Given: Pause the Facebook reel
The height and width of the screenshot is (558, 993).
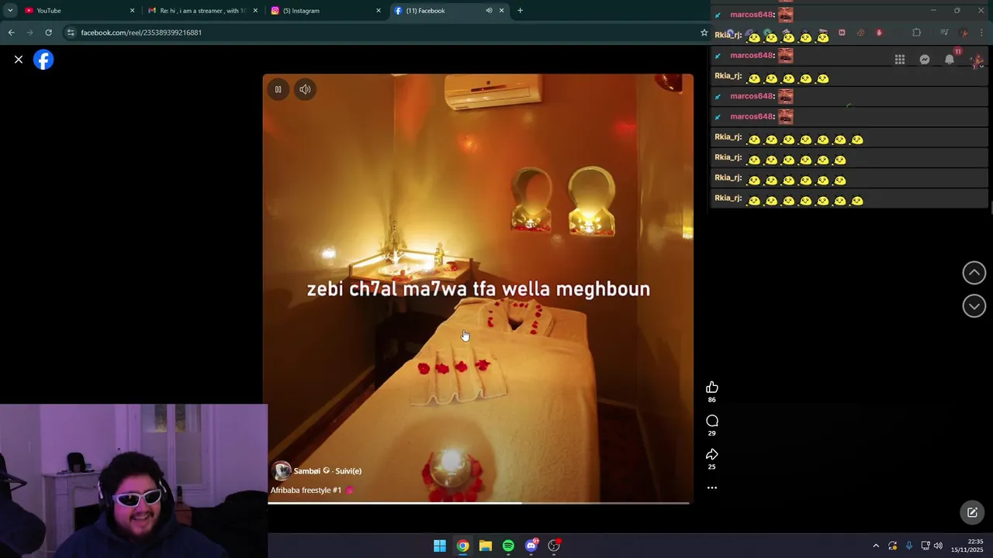Looking at the screenshot, I should (x=278, y=89).
